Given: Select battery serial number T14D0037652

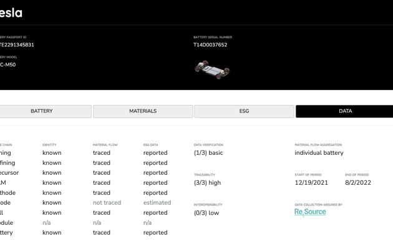Looking at the screenshot, I should 210,45.
